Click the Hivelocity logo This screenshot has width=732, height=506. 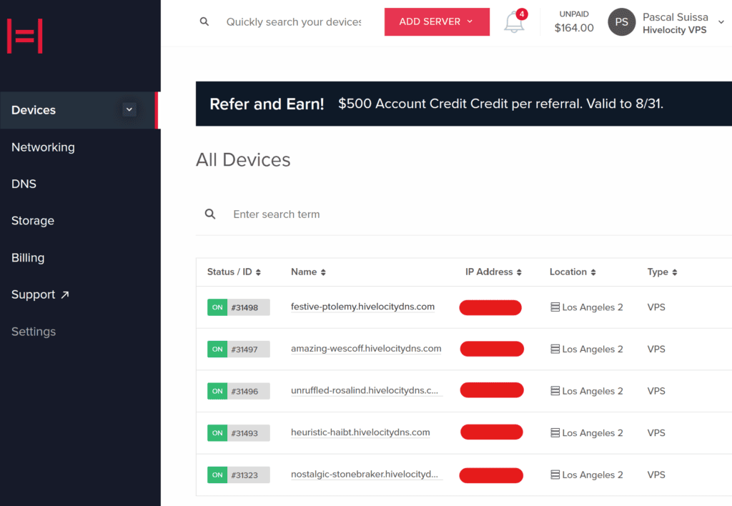tap(24, 34)
